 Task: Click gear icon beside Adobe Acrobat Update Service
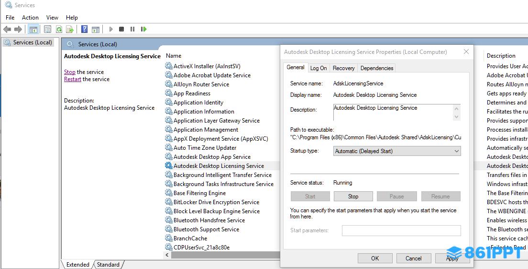(x=169, y=75)
